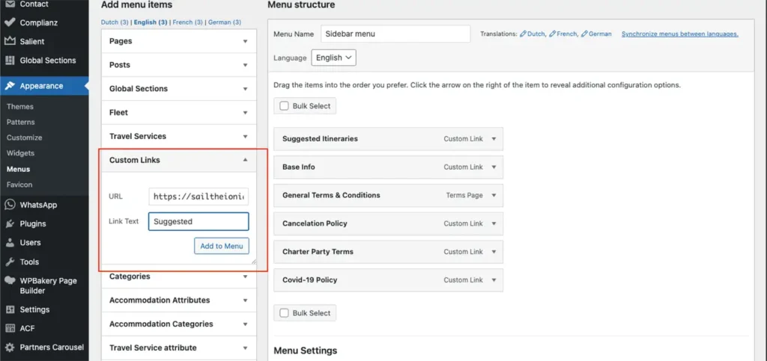The width and height of the screenshot is (767, 361).
Task: Click the Complianz checkmark icon
Action: pyautogui.click(x=9, y=22)
